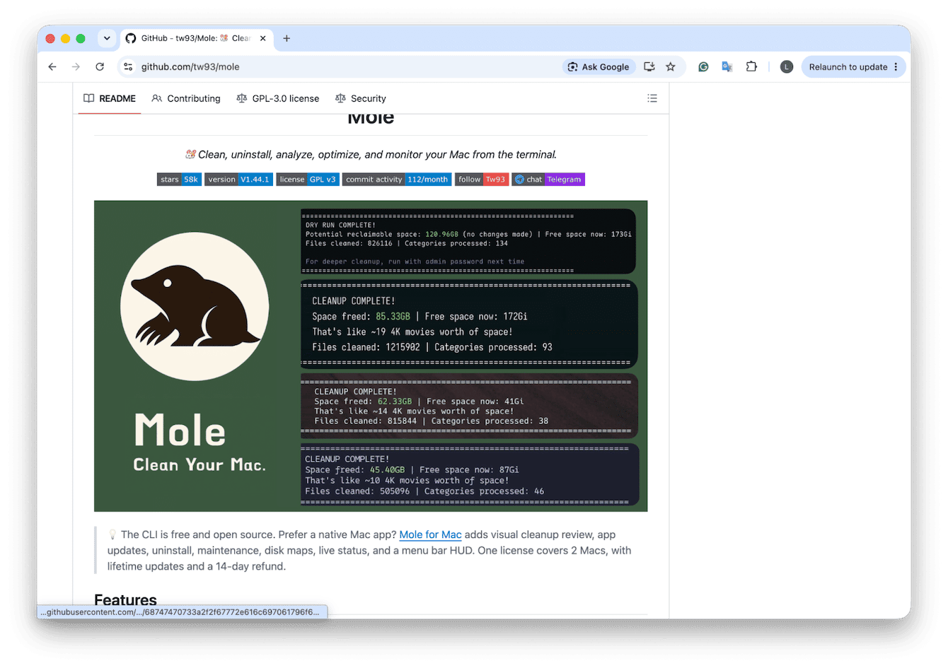Image resolution: width=948 pixels, height=668 pixels.
Task: Open the GPL-3.0 license tab
Action: pos(278,98)
